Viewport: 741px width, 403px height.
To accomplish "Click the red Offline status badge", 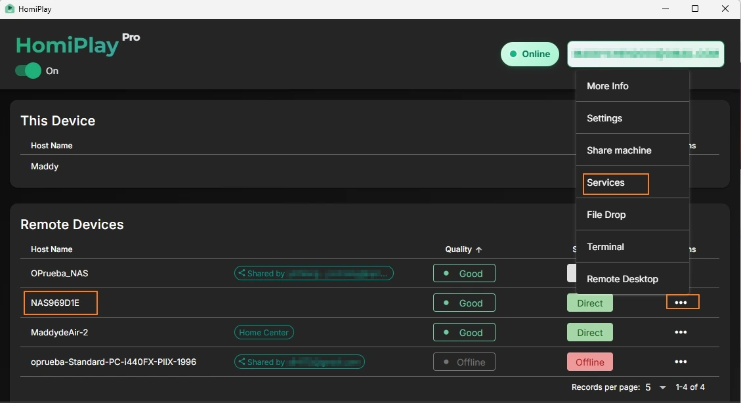I will click(590, 362).
